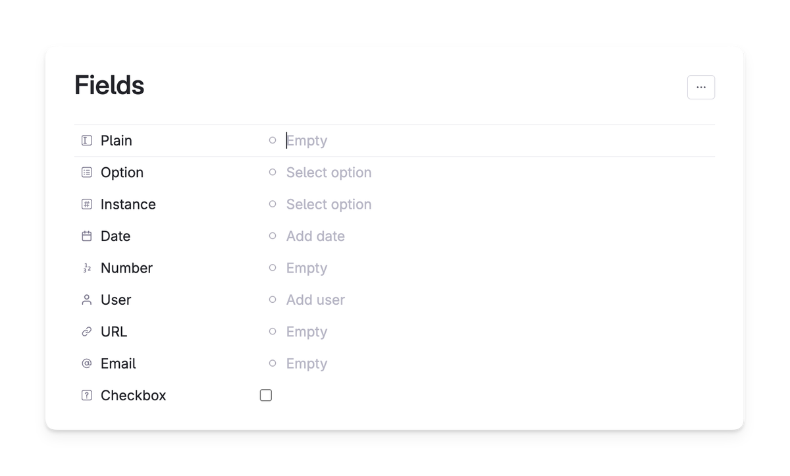Click the URL link field icon
Viewport: 790px width, 476px height.
pyautogui.click(x=86, y=332)
